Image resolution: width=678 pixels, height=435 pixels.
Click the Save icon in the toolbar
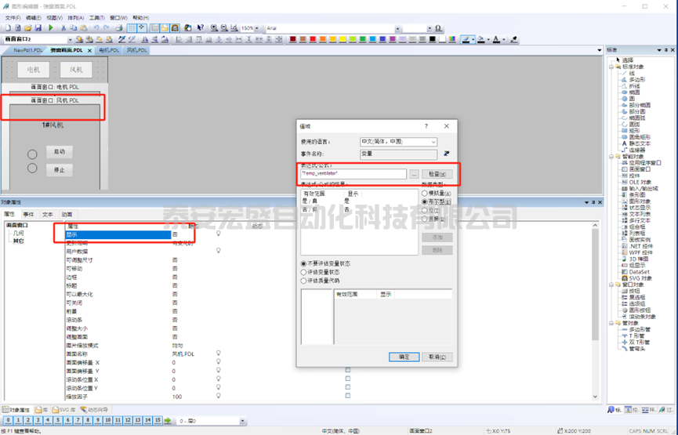(38, 28)
